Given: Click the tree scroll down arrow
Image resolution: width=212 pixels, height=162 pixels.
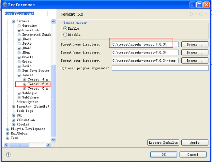Looking at the screenshot, I should coord(53,140).
